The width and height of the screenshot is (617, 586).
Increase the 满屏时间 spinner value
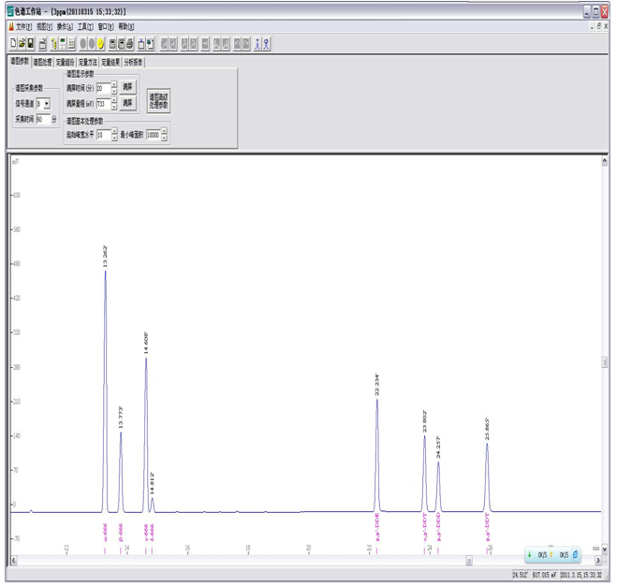[x=114, y=85]
